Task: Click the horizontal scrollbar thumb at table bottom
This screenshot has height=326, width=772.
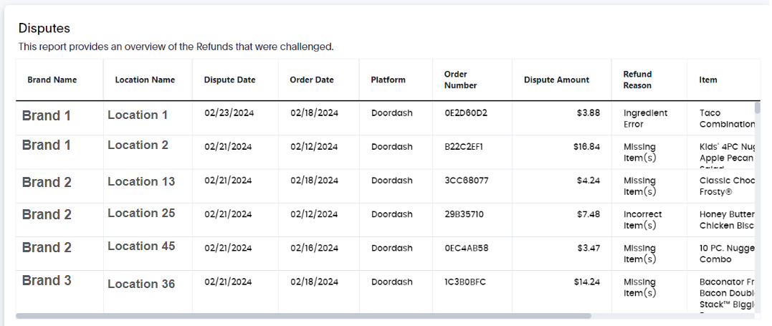Action: 303,316
